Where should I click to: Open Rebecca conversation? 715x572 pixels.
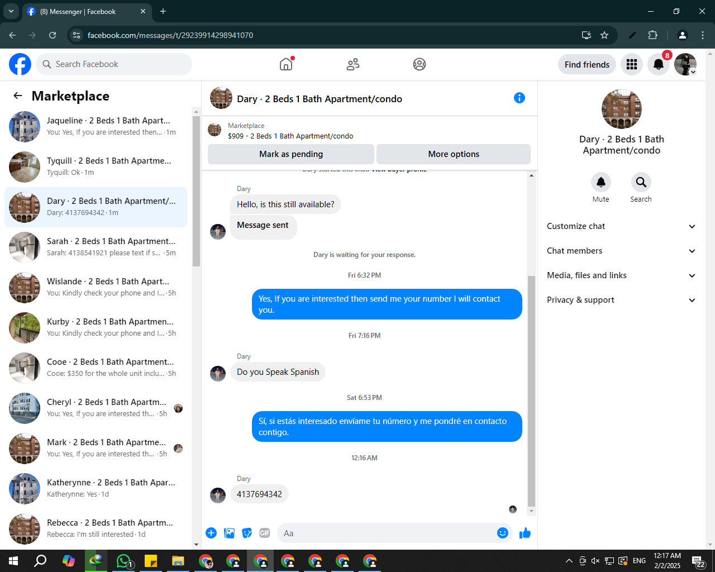click(96, 529)
